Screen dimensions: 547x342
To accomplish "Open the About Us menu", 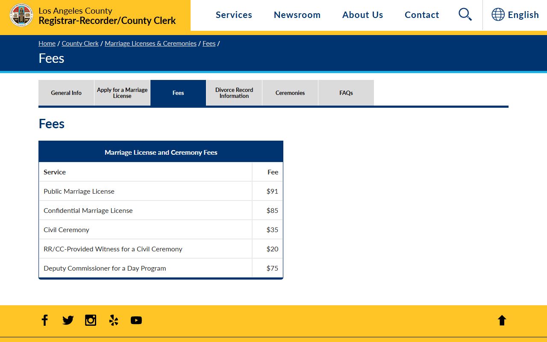I will [362, 15].
